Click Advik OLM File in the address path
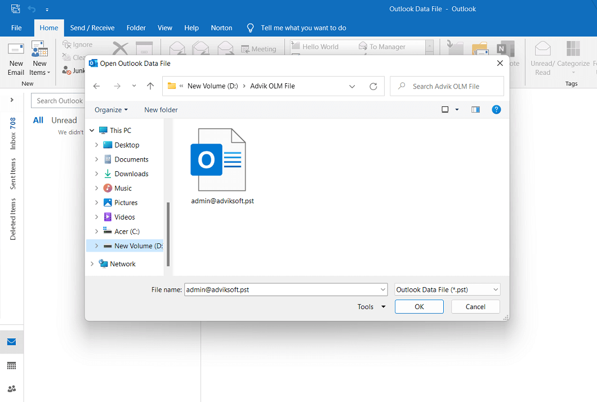This screenshot has height=402, width=597. 272,86
